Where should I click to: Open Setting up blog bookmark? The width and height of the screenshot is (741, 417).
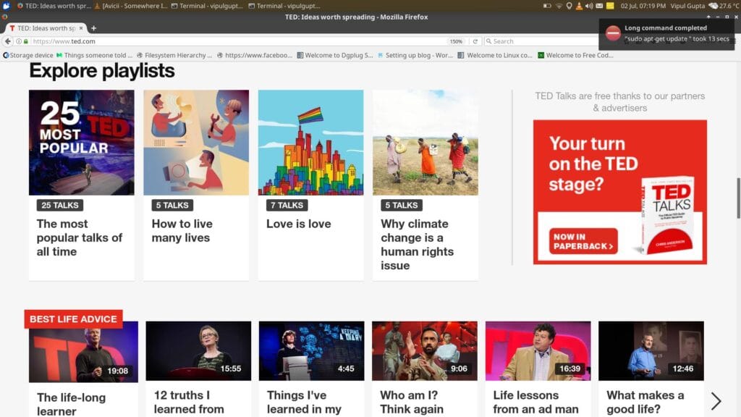point(415,55)
